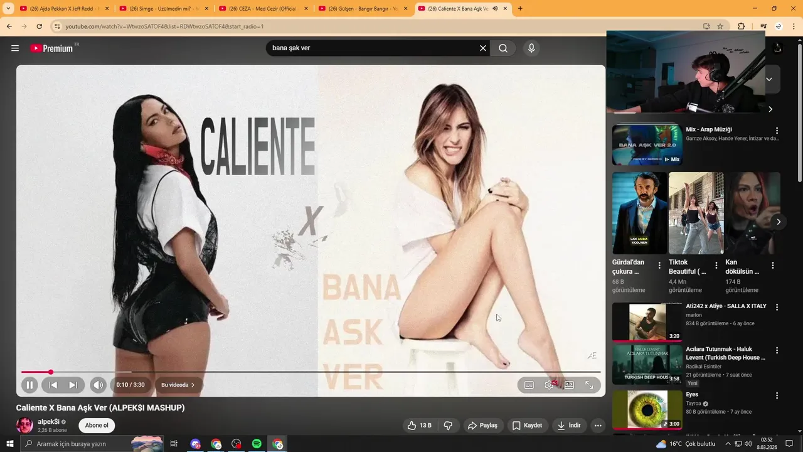The image size is (803, 452).
Task: Close the CEZA - Med Cezir tab
Action: point(306,9)
